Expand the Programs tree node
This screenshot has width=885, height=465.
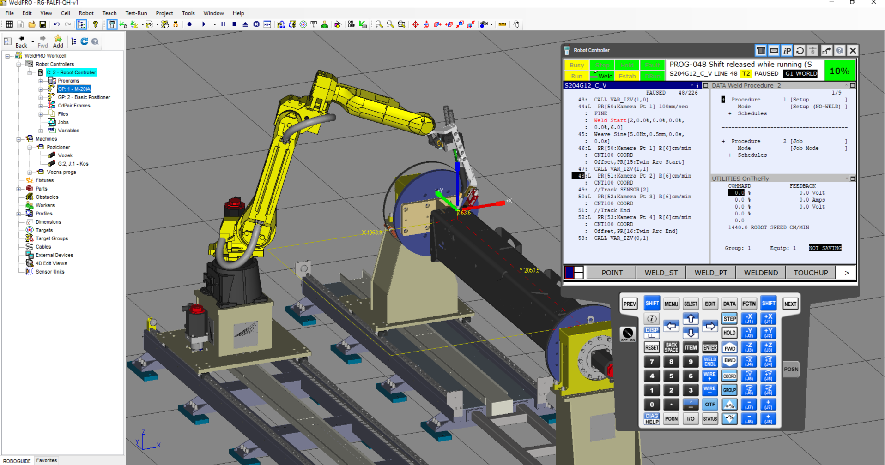point(41,81)
